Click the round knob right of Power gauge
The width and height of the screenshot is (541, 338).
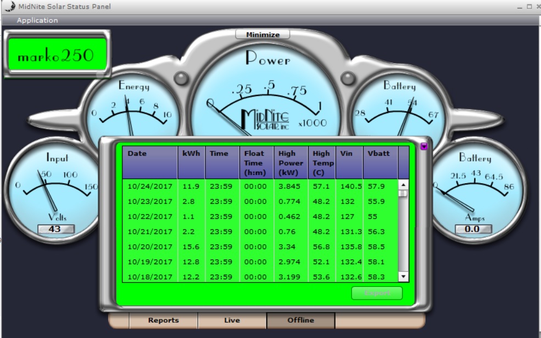348,78
